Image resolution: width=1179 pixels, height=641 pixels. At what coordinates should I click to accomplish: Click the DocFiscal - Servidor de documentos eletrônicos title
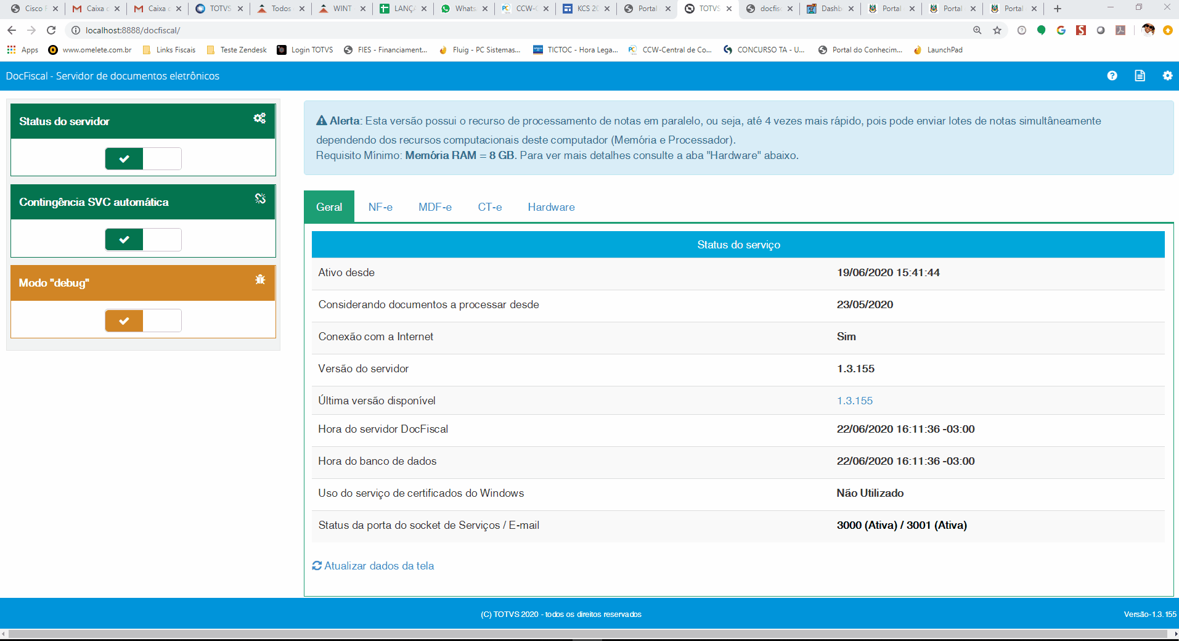(113, 76)
